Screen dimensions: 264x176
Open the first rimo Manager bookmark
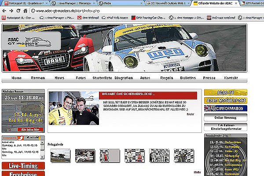[57, 18]
